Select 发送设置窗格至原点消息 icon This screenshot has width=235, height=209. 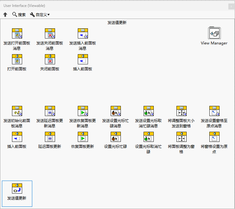(214, 111)
